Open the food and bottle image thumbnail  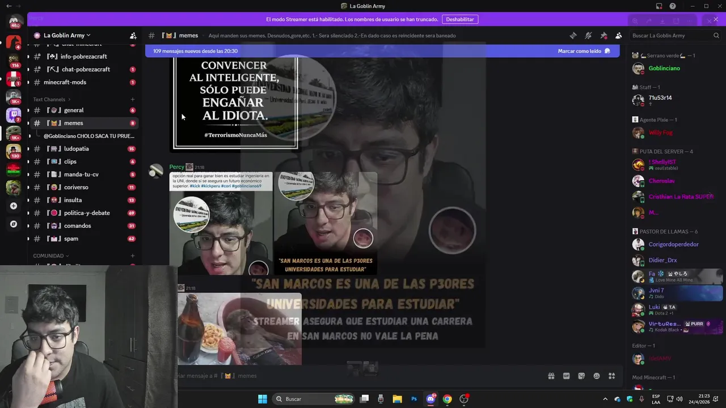pyautogui.click(x=239, y=329)
